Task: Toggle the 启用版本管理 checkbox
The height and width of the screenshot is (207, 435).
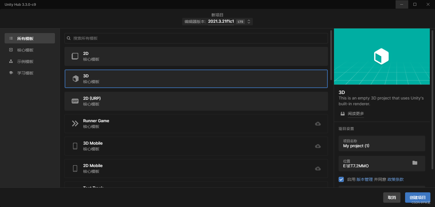Action: [341, 179]
